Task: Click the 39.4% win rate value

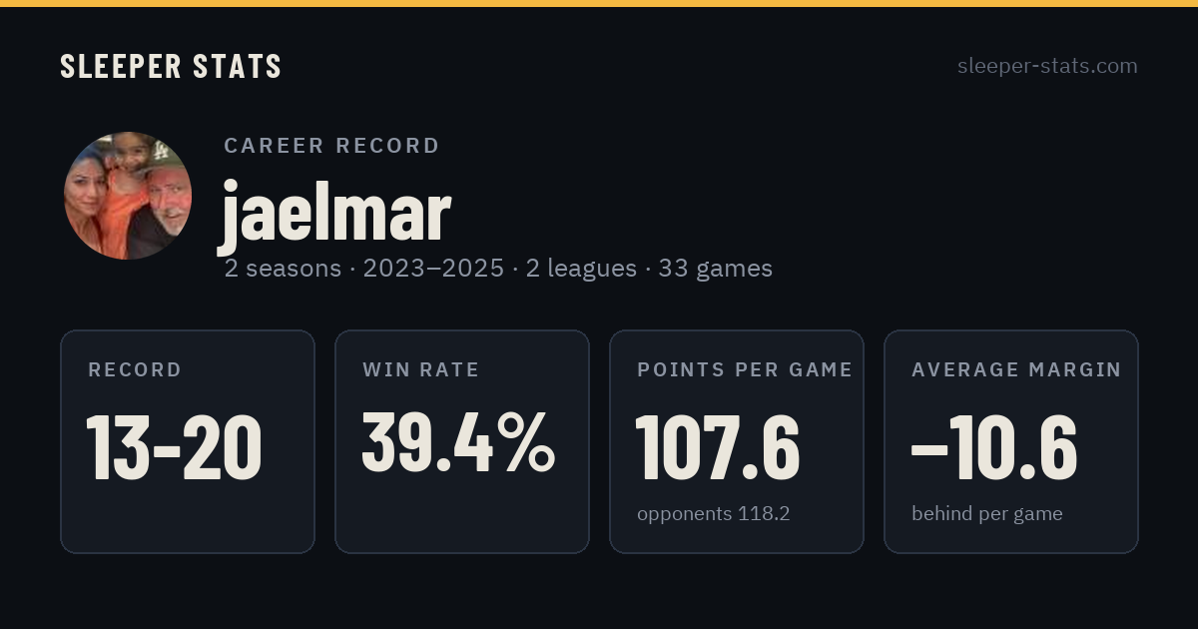Action: click(x=458, y=441)
